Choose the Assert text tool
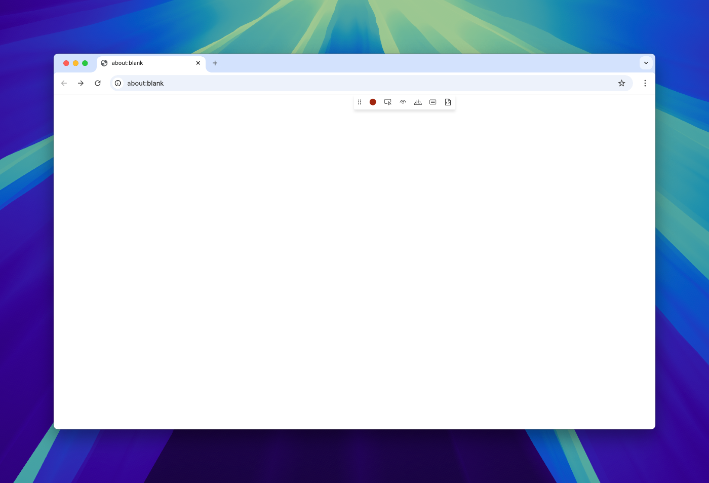 tap(418, 102)
